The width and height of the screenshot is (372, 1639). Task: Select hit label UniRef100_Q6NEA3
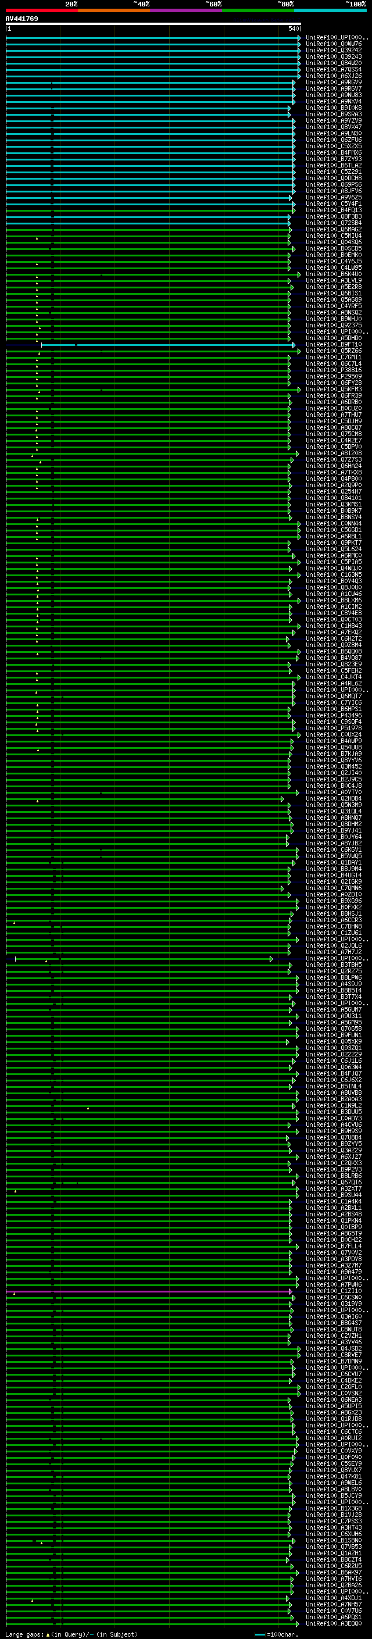[334, 1400]
